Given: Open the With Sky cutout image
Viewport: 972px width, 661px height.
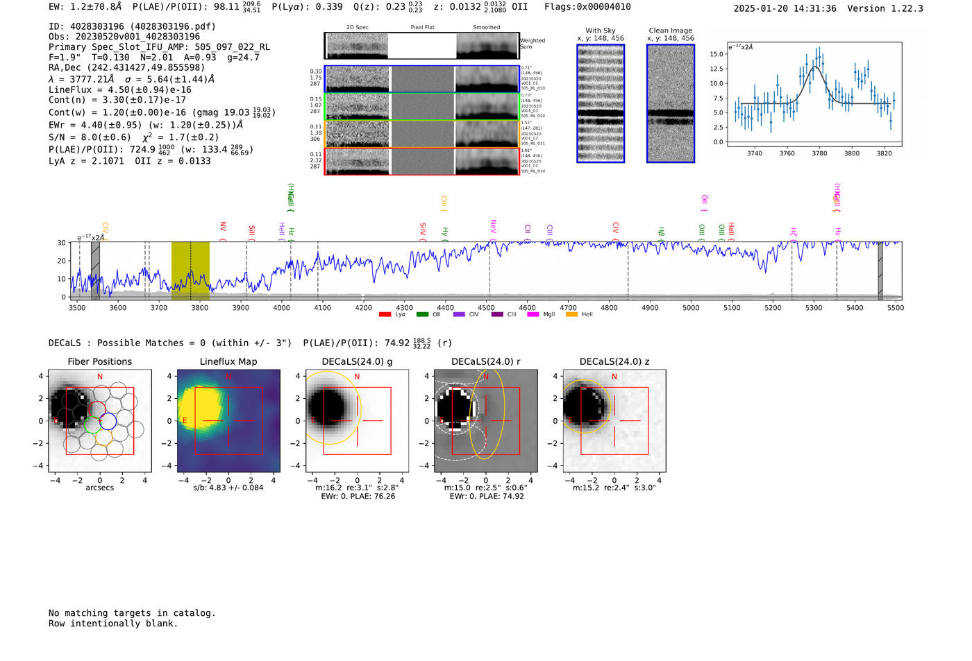Looking at the screenshot, I should [x=601, y=103].
